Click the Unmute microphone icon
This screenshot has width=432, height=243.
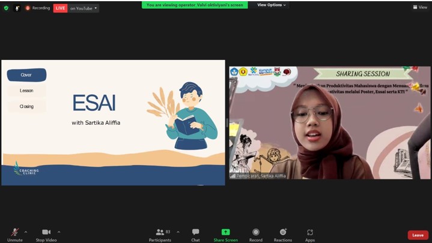tap(15, 232)
